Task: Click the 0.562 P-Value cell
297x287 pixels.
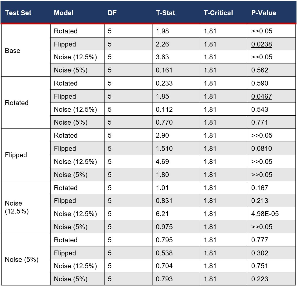Action: 272,70
